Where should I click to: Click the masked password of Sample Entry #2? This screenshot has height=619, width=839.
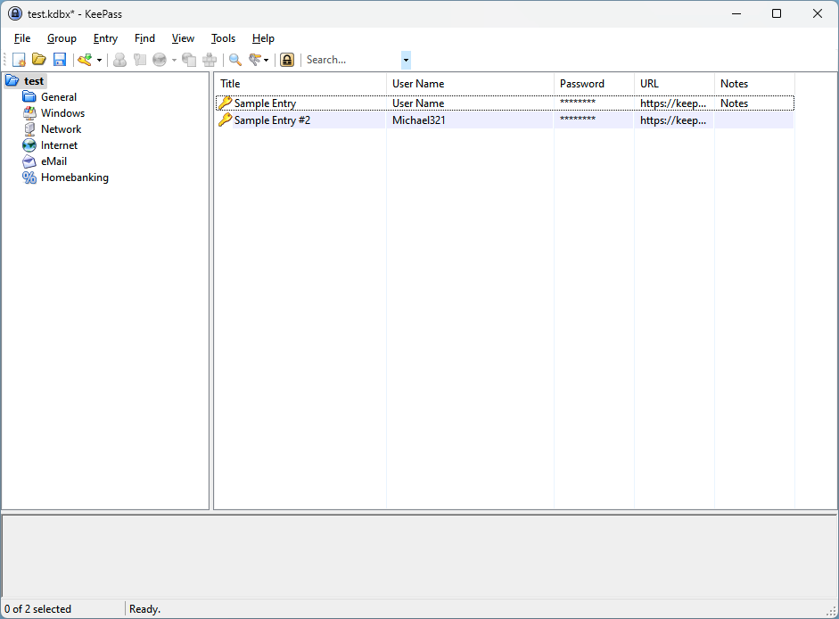point(578,119)
